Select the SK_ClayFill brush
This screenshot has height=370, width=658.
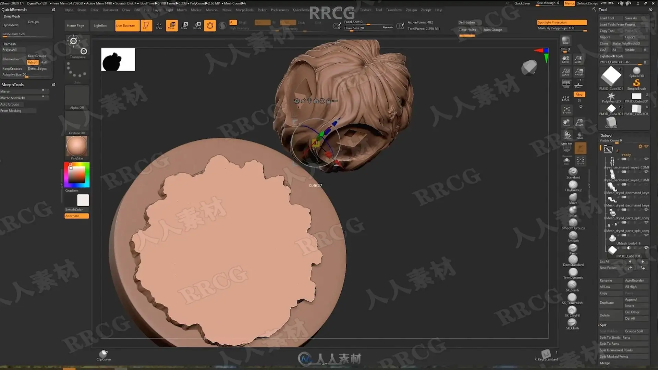click(572, 311)
